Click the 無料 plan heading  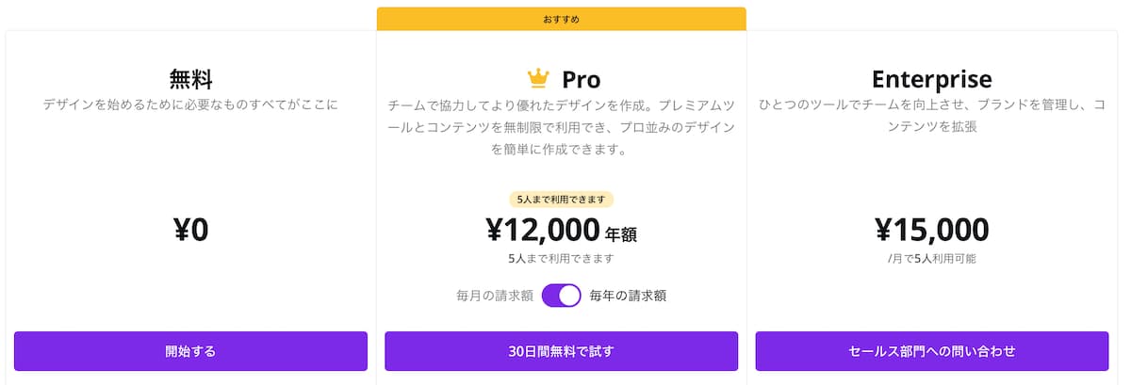coord(190,79)
